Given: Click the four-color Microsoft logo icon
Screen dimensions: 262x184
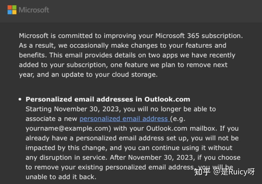Looking at the screenshot, I should 12,10.
